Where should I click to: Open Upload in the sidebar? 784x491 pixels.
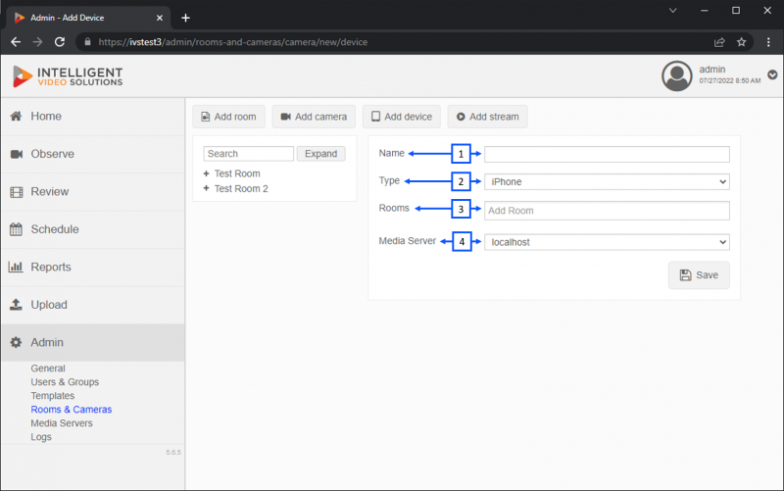click(92, 305)
